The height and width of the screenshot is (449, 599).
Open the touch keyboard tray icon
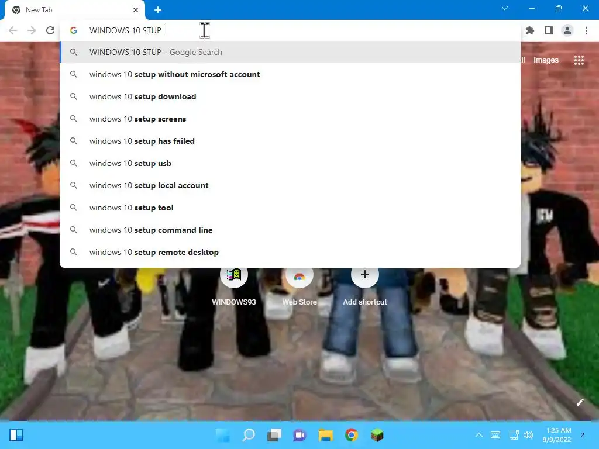495,435
